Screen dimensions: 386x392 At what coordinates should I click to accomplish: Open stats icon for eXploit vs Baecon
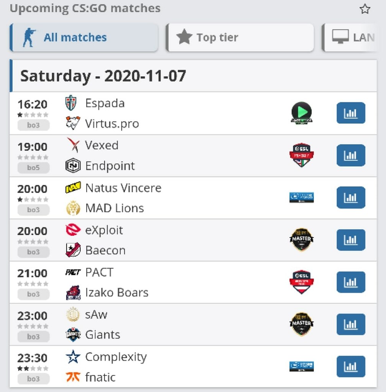(351, 240)
